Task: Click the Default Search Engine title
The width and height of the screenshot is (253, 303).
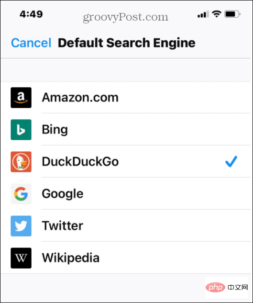Action: click(x=127, y=43)
